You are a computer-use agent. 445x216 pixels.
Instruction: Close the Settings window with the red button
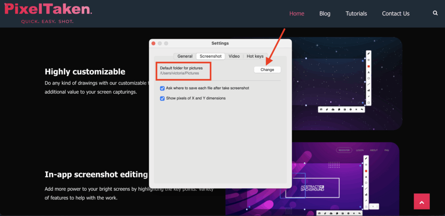tap(153, 43)
